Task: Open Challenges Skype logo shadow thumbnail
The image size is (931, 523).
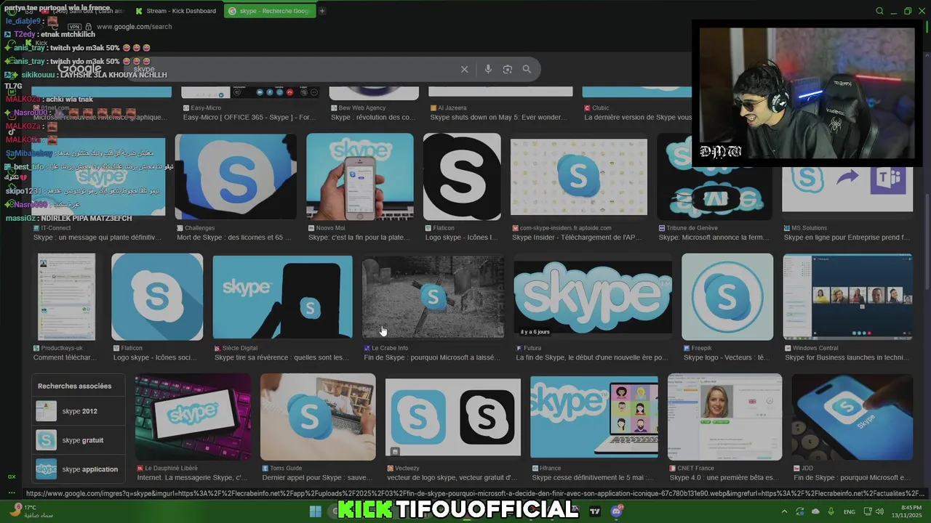Action: click(236, 177)
